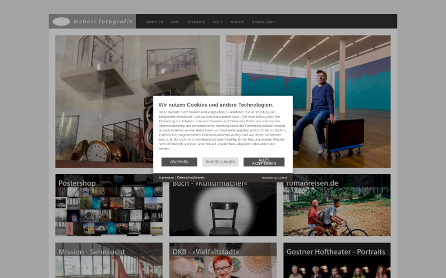The height and width of the screenshot is (278, 446).
Task: Open cookie Einstellungen
Action: click(x=220, y=162)
